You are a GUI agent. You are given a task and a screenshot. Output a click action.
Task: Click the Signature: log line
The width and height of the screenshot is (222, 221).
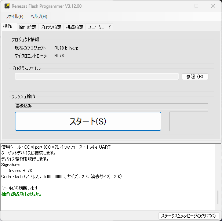tap(11, 165)
